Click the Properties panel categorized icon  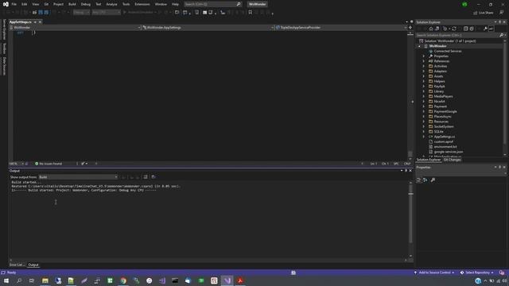coord(418,180)
